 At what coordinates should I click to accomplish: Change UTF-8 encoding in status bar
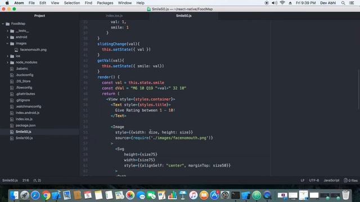(314, 181)
